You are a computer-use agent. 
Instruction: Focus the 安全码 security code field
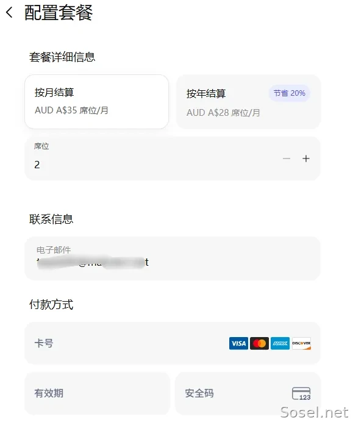[248, 393]
